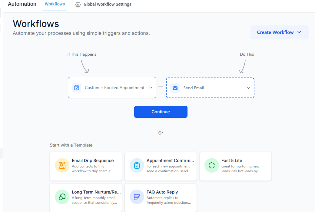Click the Global Workflow Settings gear icon
The image size is (315, 212).
point(78,5)
